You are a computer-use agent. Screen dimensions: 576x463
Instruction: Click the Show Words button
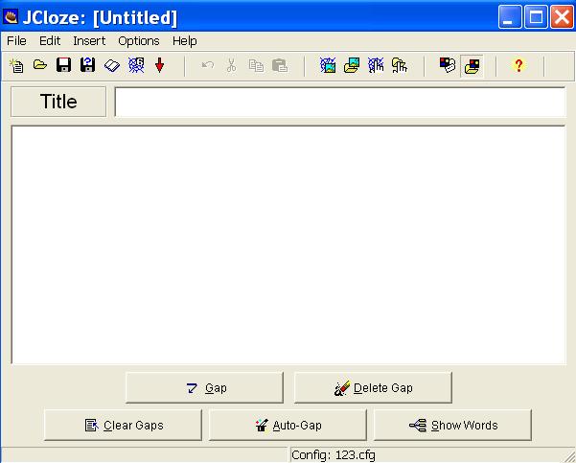click(452, 426)
